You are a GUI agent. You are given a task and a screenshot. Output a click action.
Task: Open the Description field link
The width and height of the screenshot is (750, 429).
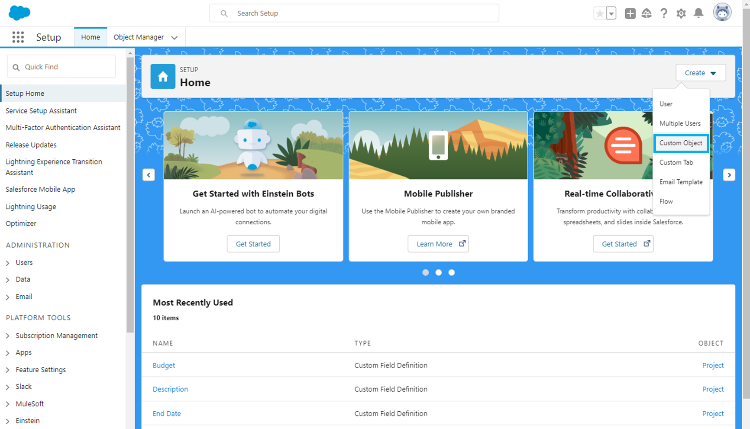point(170,389)
